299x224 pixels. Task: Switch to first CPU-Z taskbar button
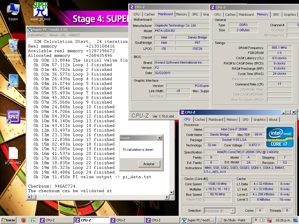click(x=56, y=220)
